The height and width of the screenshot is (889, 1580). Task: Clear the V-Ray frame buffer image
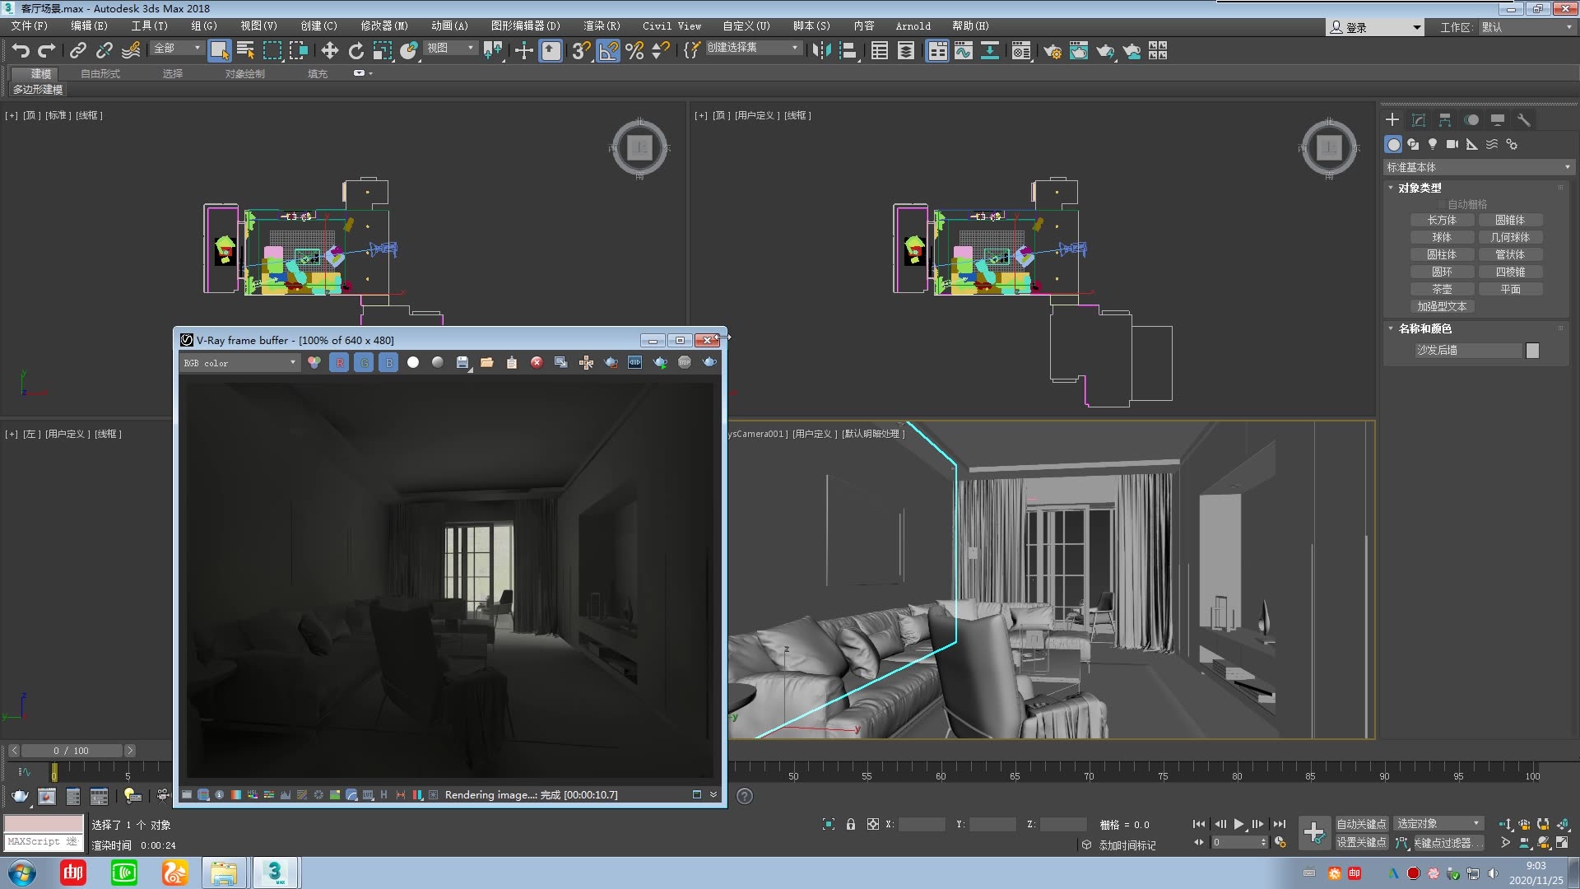click(x=537, y=362)
